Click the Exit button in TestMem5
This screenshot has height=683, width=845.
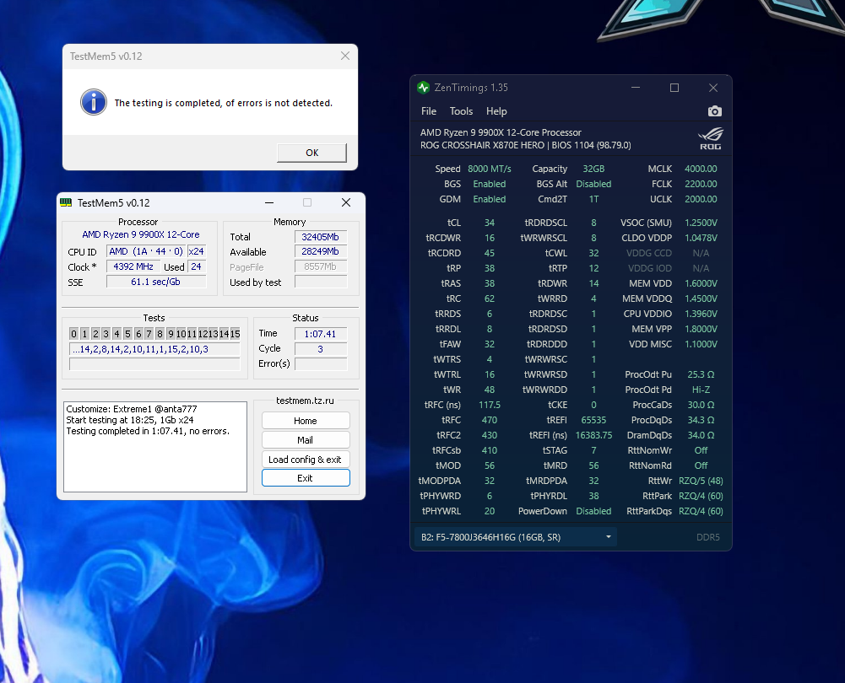305,478
